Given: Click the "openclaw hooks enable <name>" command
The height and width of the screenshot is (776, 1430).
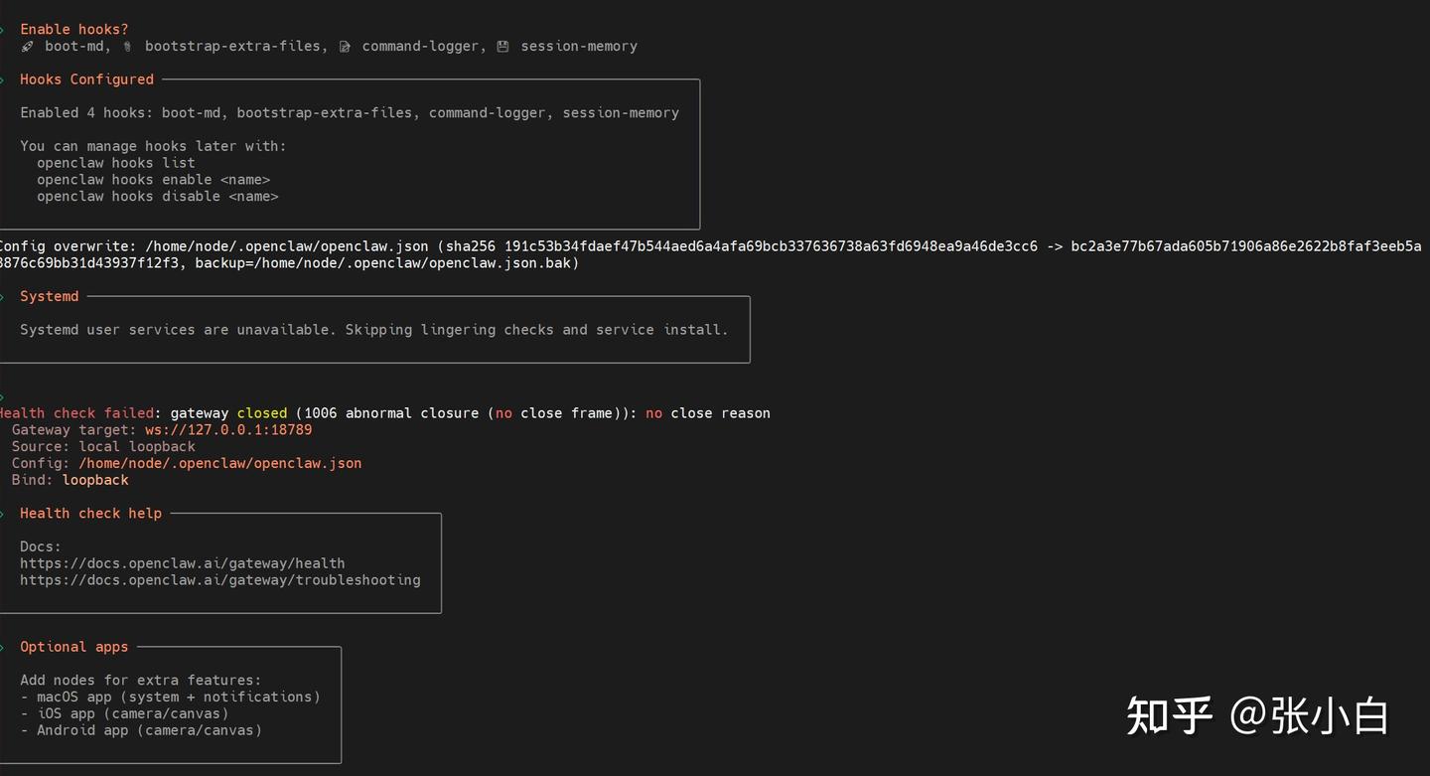Looking at the screenshot, I should coord(153,180).
